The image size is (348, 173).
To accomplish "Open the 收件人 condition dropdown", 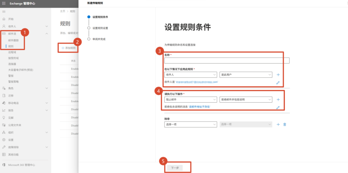I will coord(190,75).
